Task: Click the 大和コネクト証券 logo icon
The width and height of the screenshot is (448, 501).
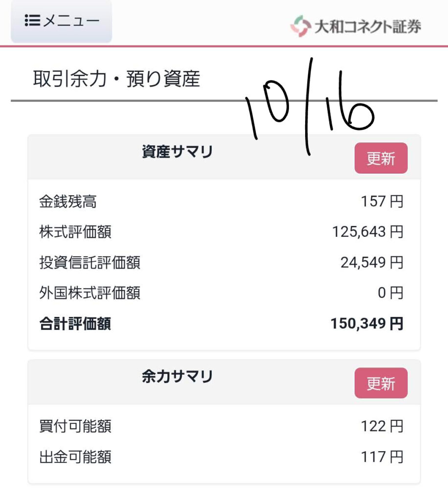Action: [300, 26]
